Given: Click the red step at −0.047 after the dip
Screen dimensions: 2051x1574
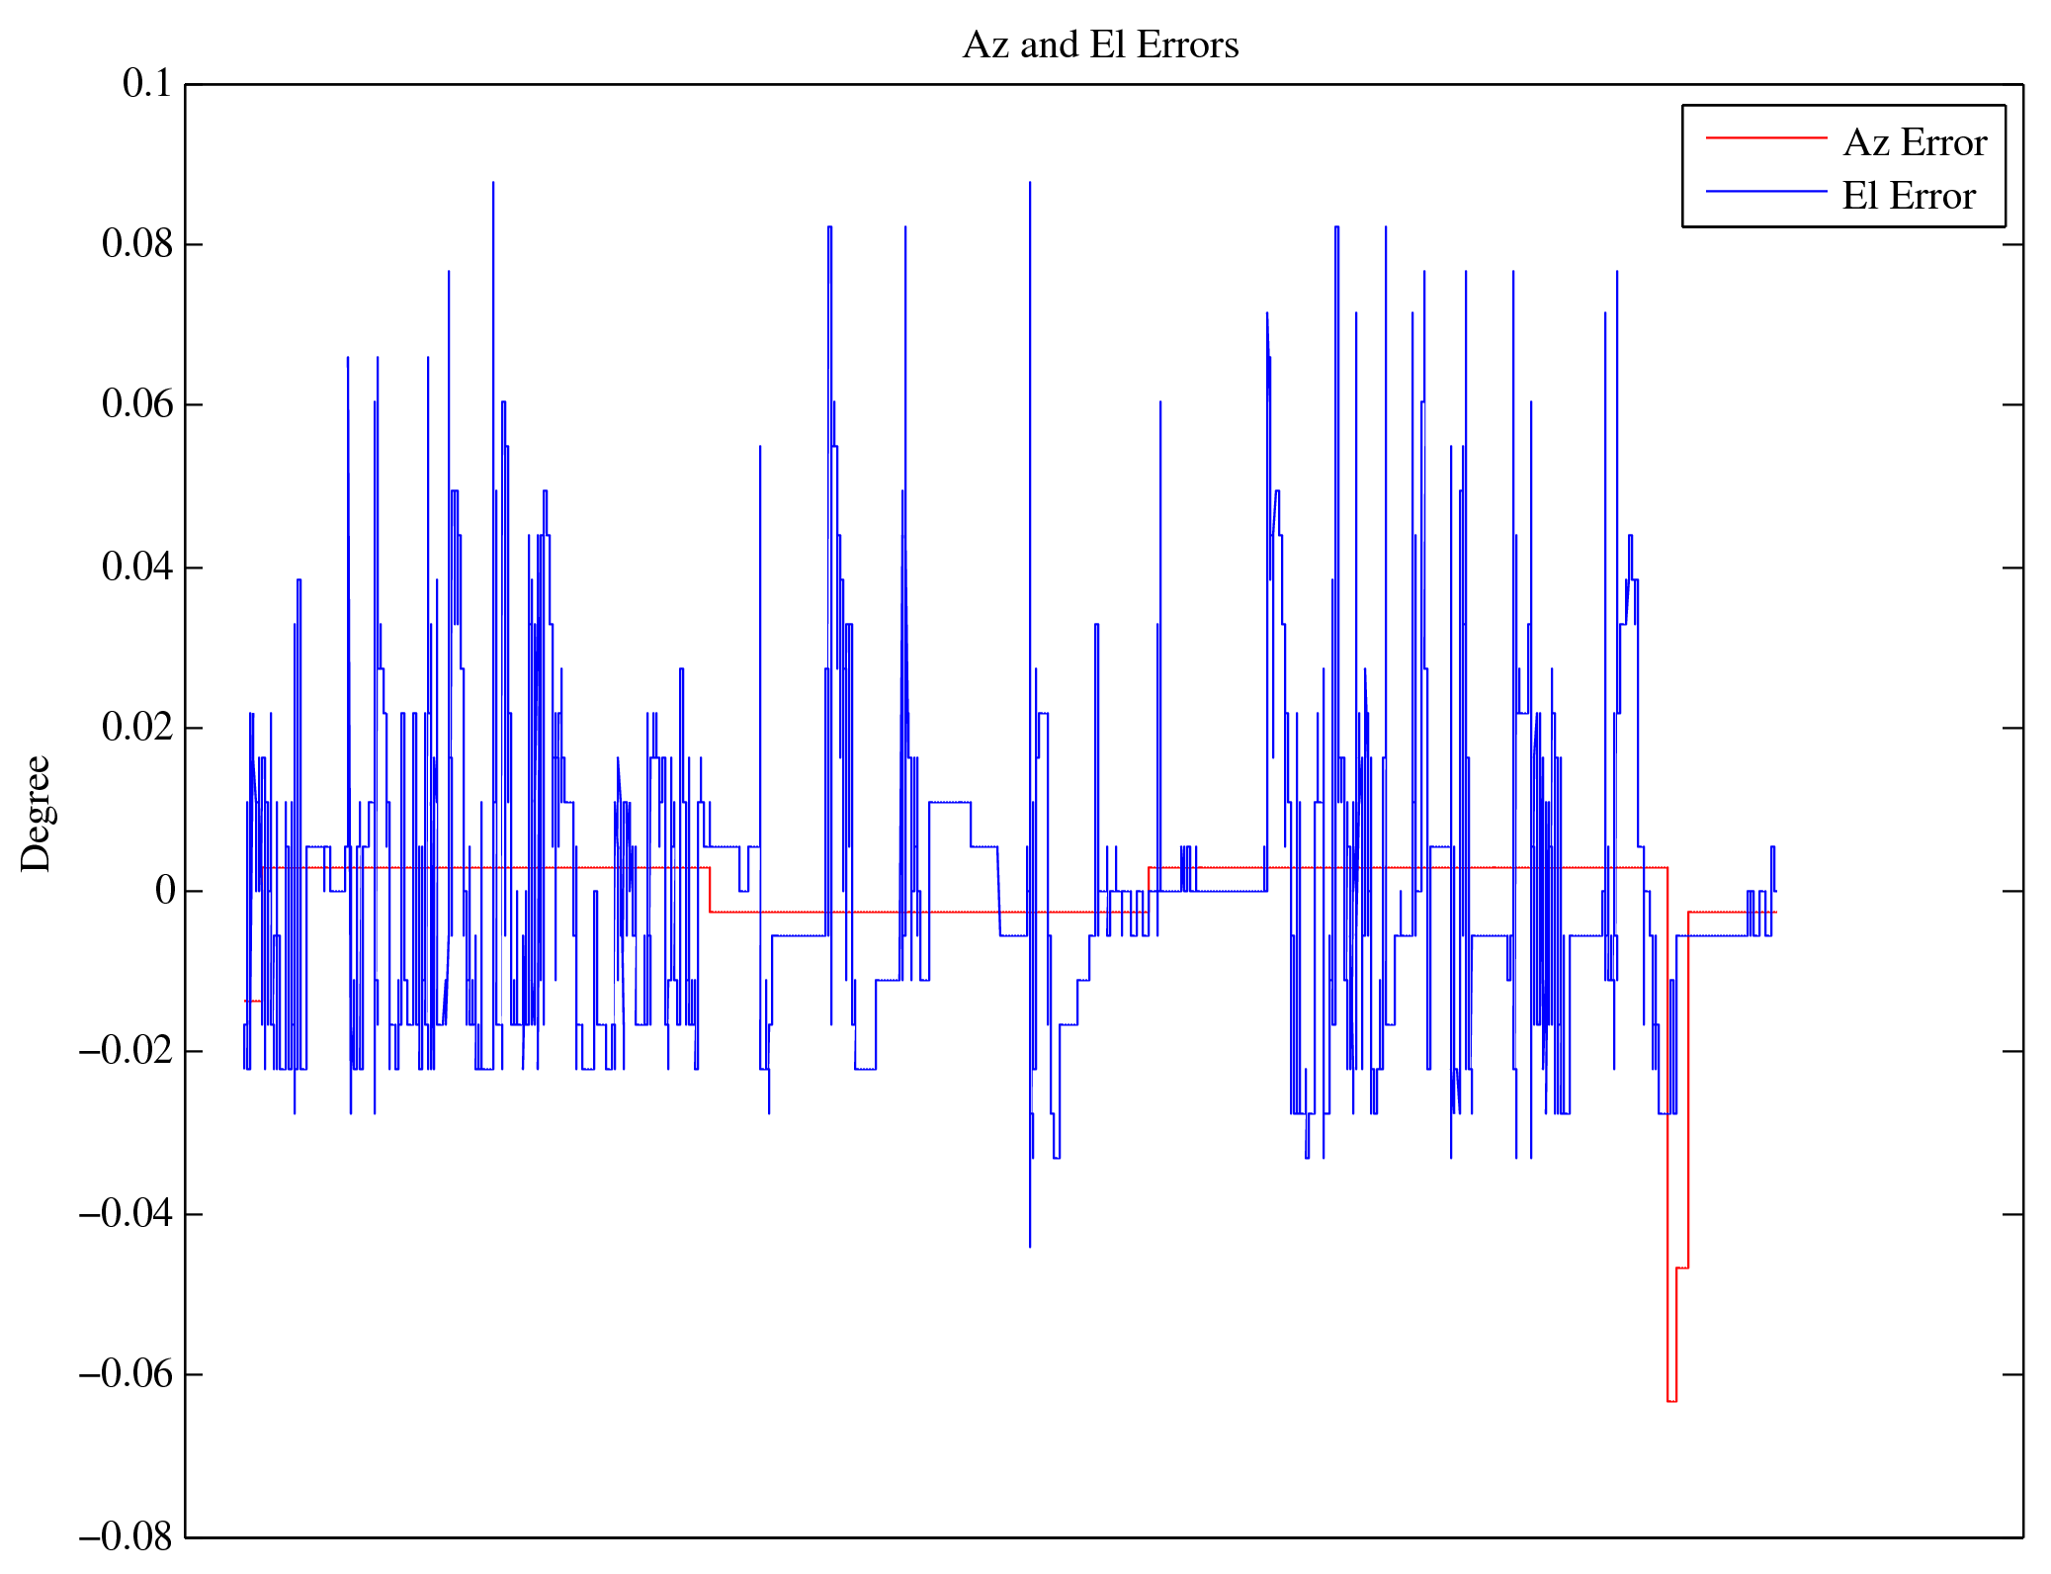Looking at the screenshot, I should point(1682,1268).
